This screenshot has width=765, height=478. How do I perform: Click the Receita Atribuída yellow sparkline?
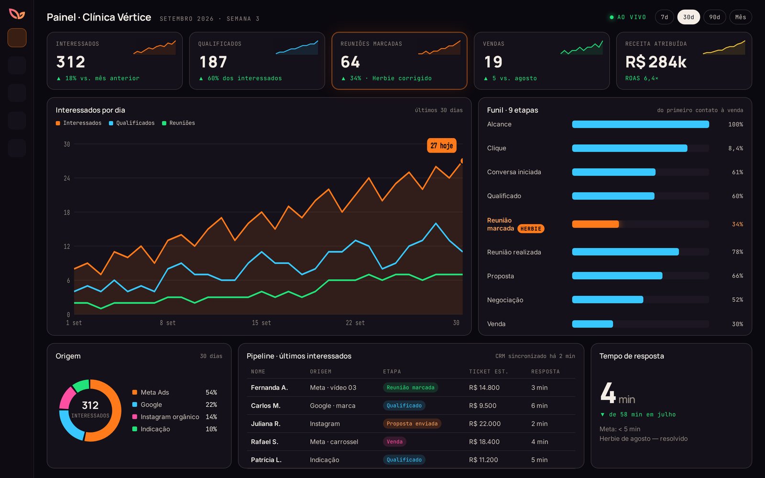point(724,47)
